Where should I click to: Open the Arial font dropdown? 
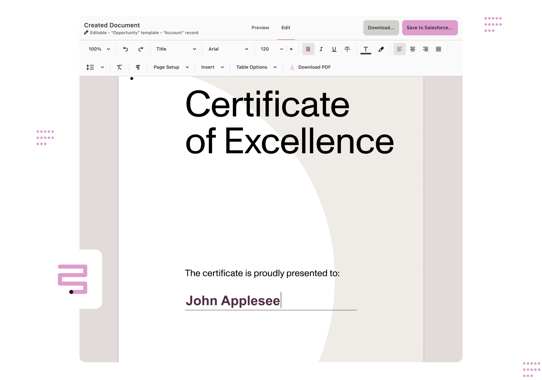(x=228, y=49)
